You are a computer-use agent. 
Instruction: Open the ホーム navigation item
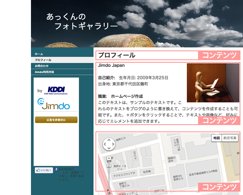click(62, 54)
